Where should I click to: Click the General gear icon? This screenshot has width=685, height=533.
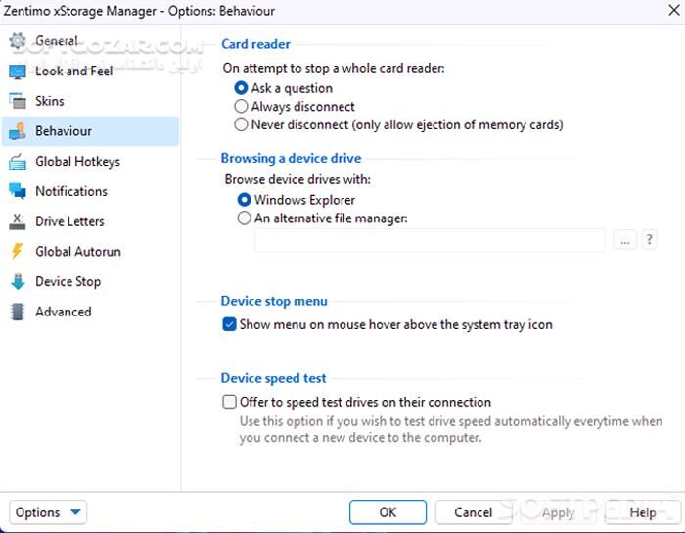18,41
